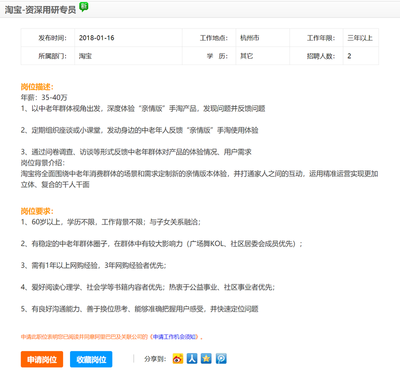Screen dimensions: 400x384
Task: Click the 工作地点 label cell
Action: pyautogui.click(x=209, y=38)
